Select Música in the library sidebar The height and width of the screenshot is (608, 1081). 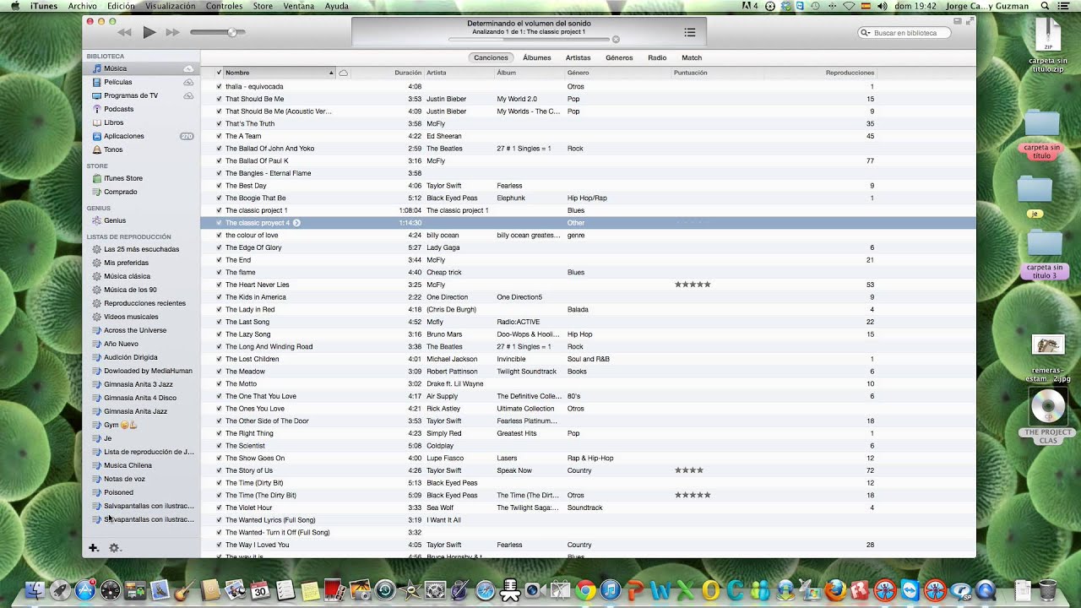pos(141,68)
